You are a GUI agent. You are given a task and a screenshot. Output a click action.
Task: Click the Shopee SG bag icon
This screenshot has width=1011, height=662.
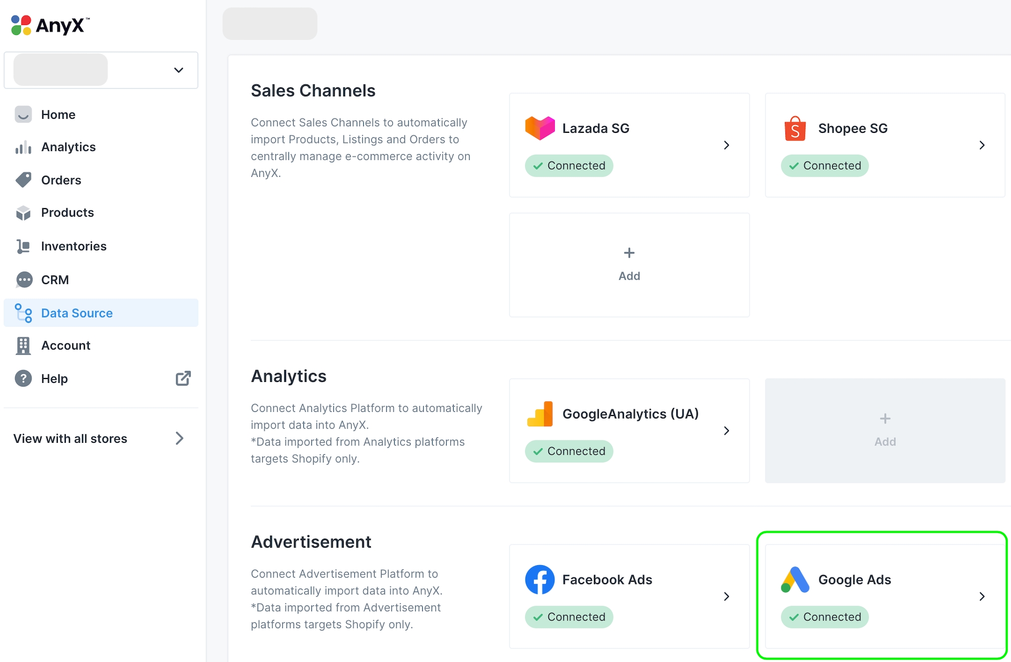pyautogui.click(x=795, y=128)
